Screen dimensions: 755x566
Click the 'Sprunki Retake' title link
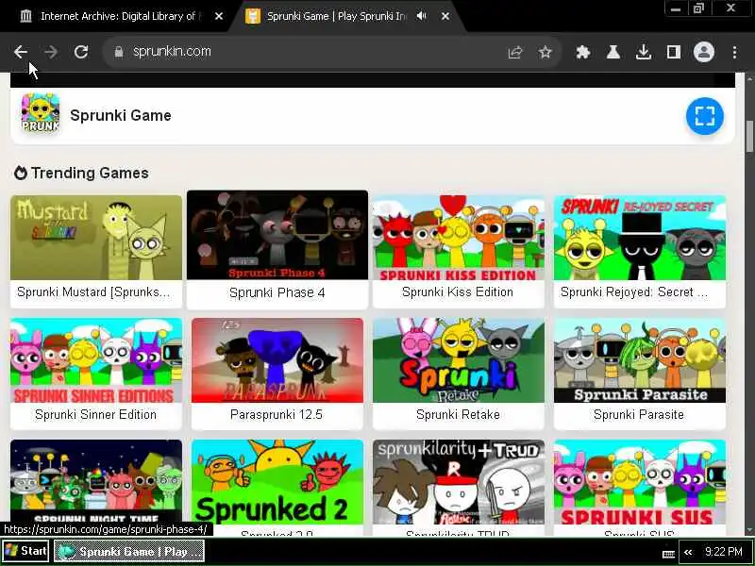point(458,414)
